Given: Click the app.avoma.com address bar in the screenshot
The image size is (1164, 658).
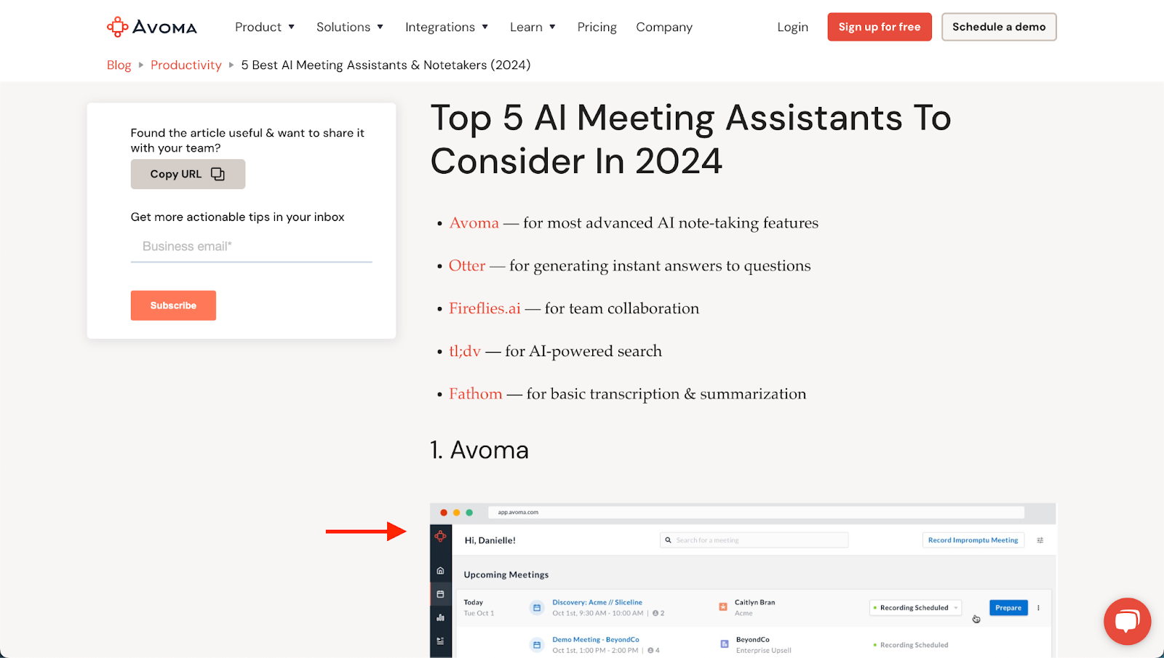Looking at the screenshot, I should coord(756,513).
